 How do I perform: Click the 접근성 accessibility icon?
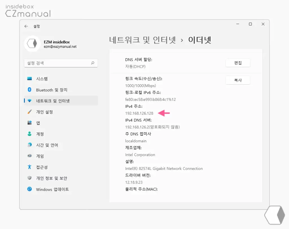(x=29, y=167)
